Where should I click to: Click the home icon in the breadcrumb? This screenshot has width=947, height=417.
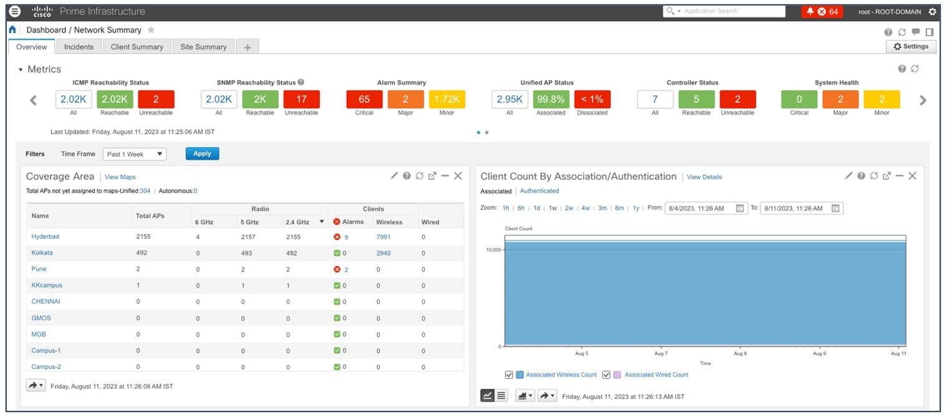pos(12,30)
